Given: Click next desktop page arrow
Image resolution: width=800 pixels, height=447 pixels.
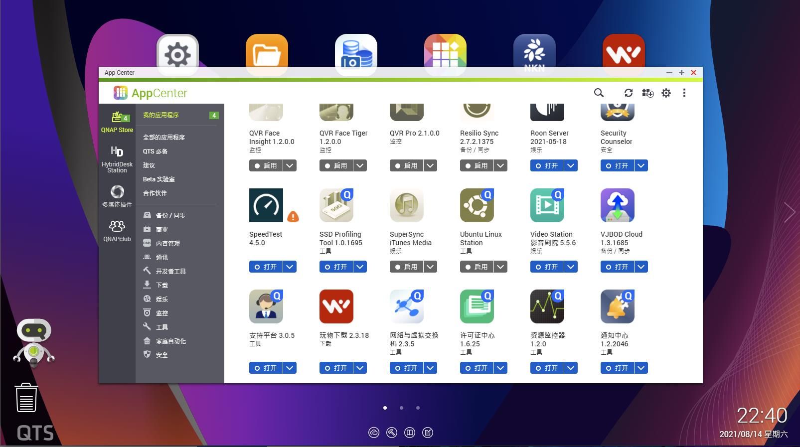Looking at the screenshot, I should (790, 213).
